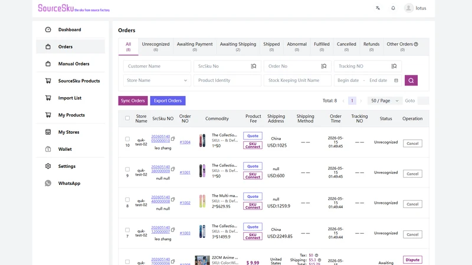Switch to the Awaiting Payment tab

tap(195, 47)
